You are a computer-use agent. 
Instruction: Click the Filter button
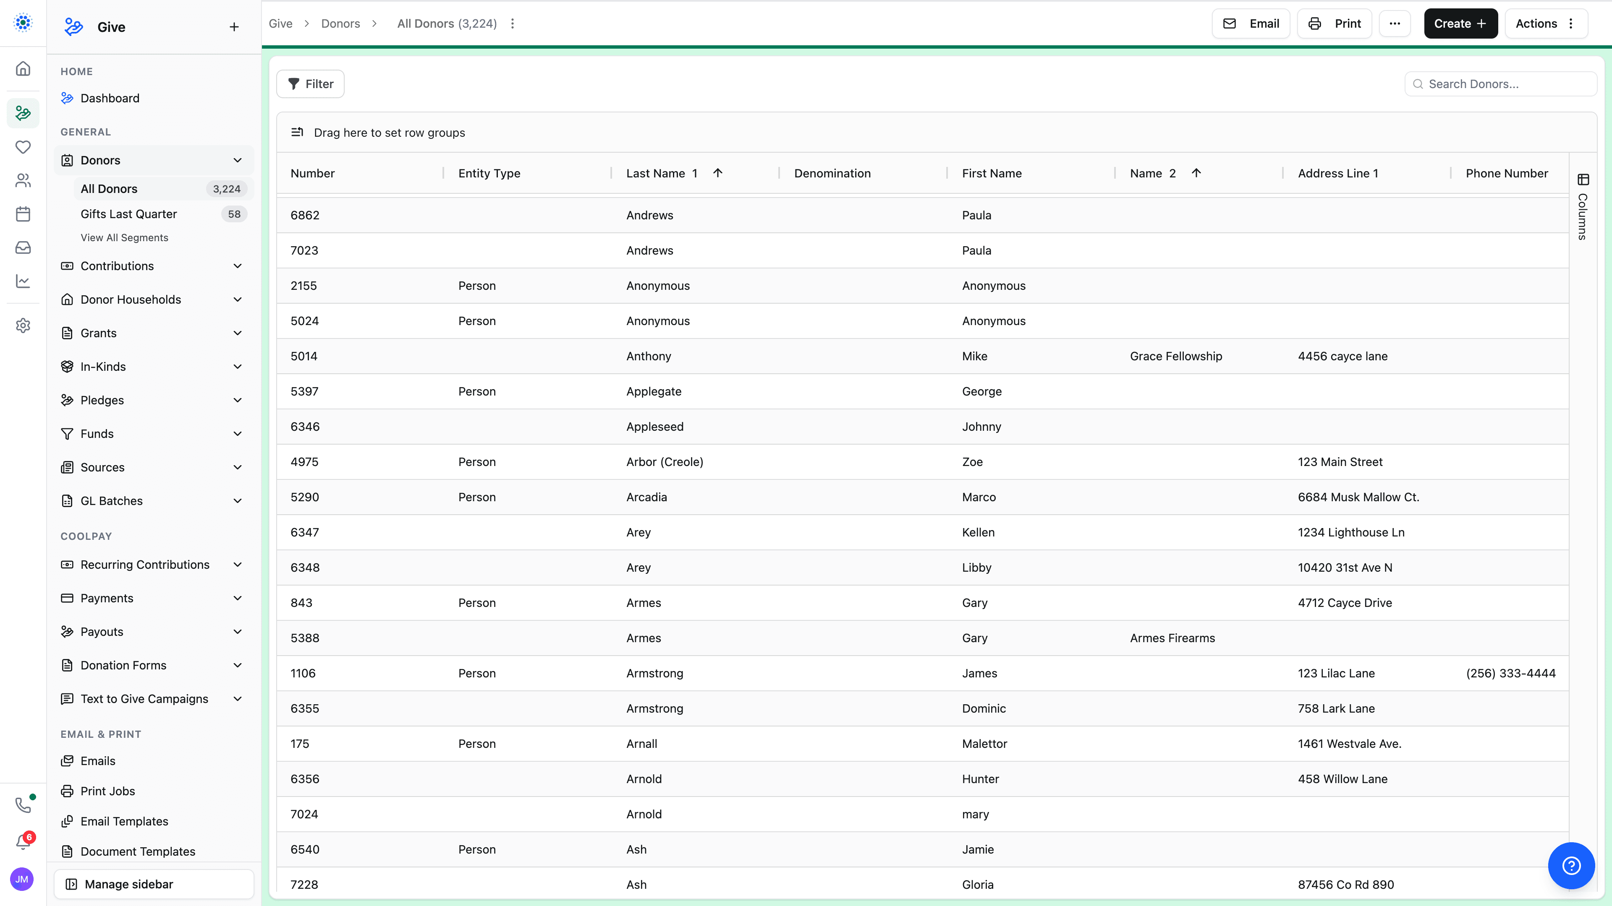click(x=310, y=84)
